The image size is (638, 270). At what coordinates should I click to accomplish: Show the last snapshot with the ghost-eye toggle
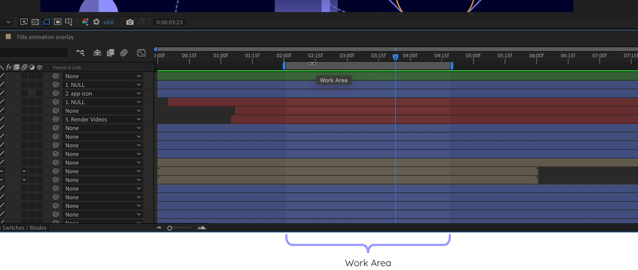click(141, 22)
